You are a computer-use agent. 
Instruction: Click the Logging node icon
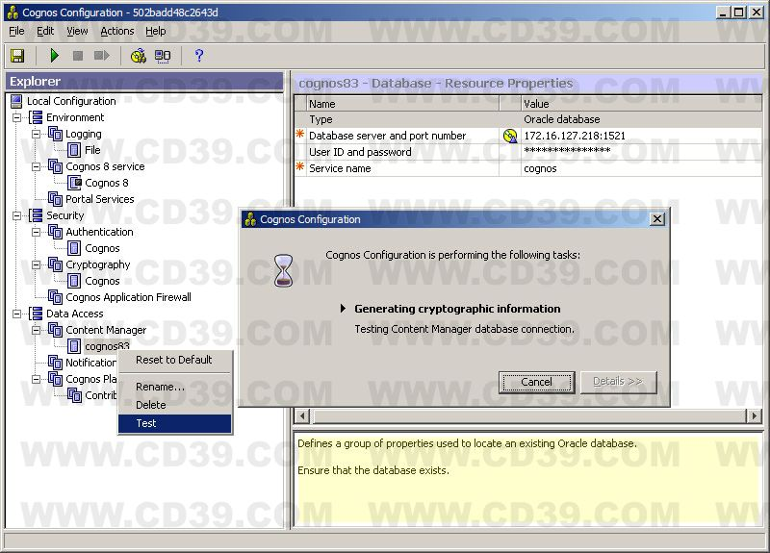coord(55,134)
